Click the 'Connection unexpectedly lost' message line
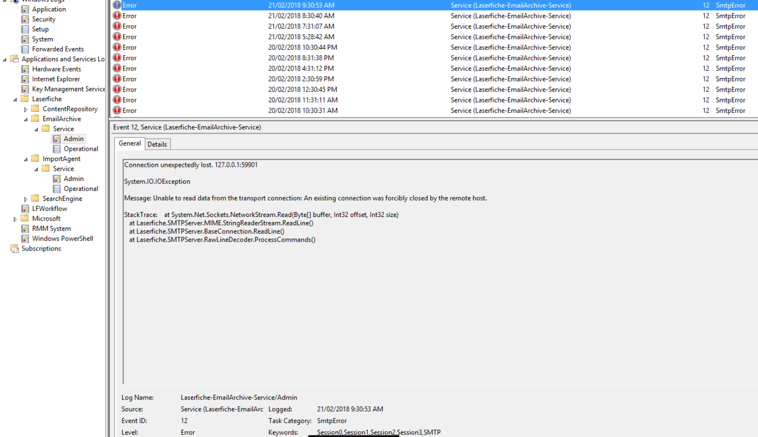This screenshot has height=437, width=758. (x=191, y=165)
